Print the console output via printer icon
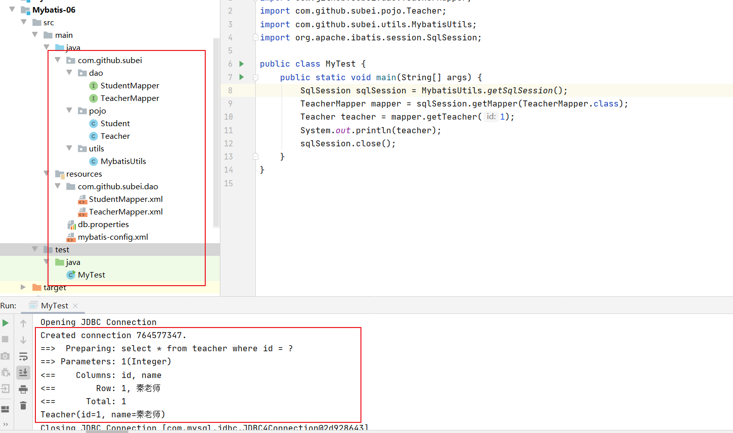The width and height of the screenshot is (733, 433). click(x=23, y=389)
